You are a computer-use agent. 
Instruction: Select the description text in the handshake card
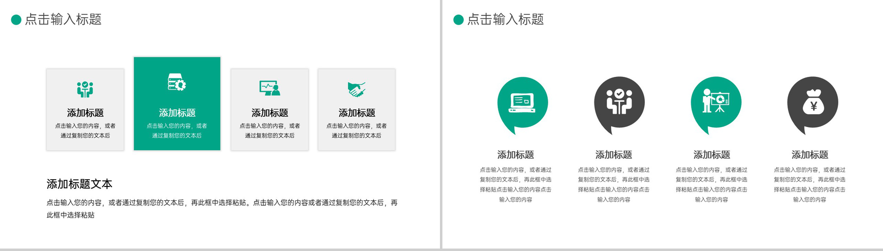point(357,131)
